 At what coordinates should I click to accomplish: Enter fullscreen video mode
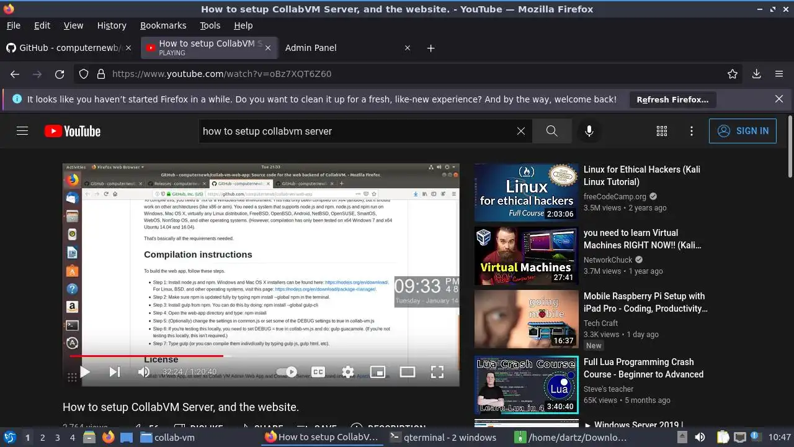[x=437, y=372]
